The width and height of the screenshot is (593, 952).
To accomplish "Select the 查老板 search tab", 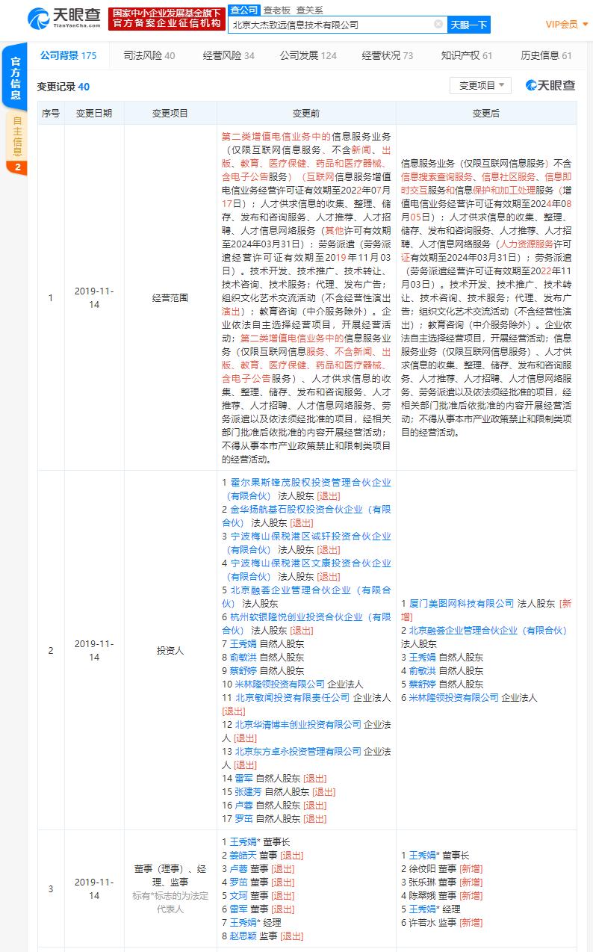I will click(x=276, y=10).
